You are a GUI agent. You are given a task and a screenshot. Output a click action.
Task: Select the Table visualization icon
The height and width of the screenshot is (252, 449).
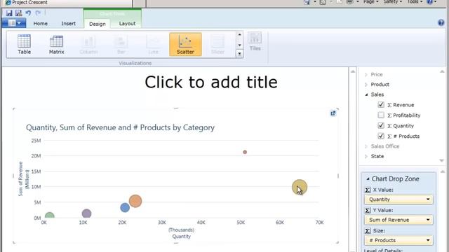click(24, 44)
